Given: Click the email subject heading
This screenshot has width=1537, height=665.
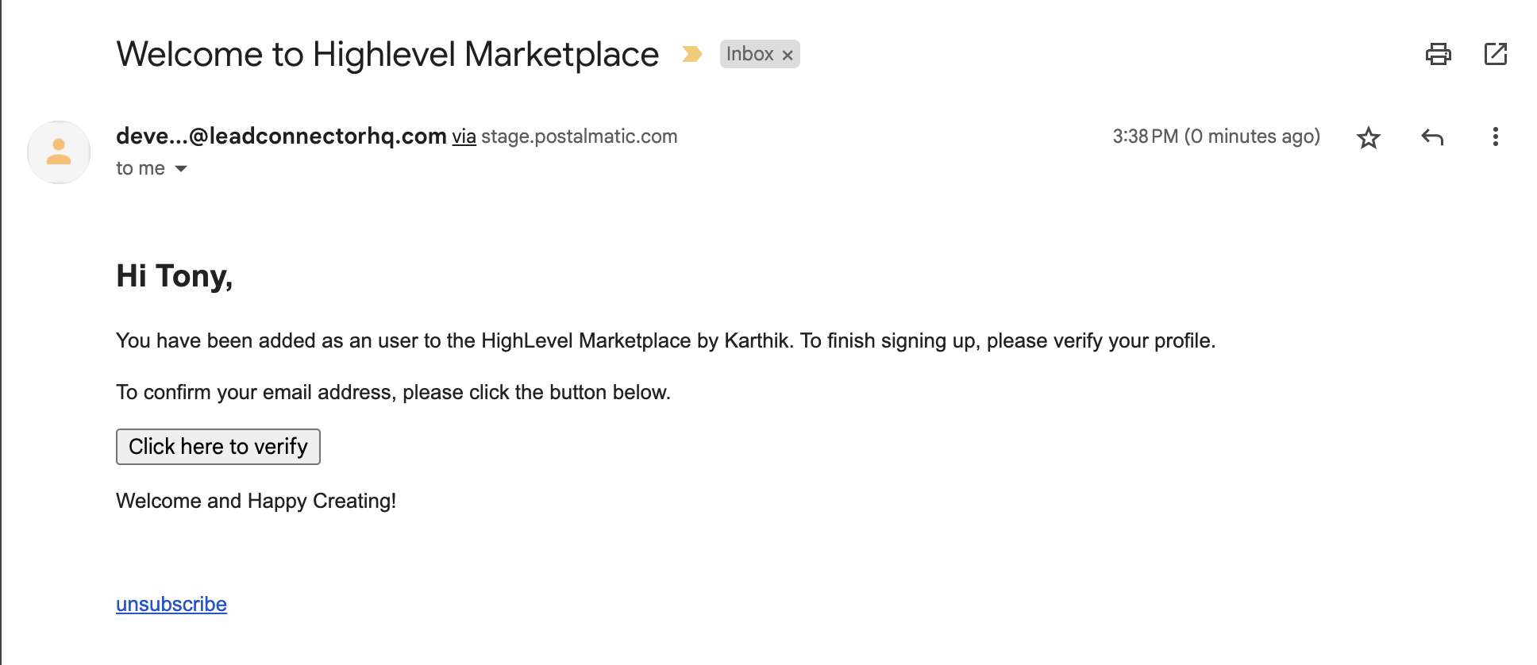Looking at the screenshot, I should [387, 54].
